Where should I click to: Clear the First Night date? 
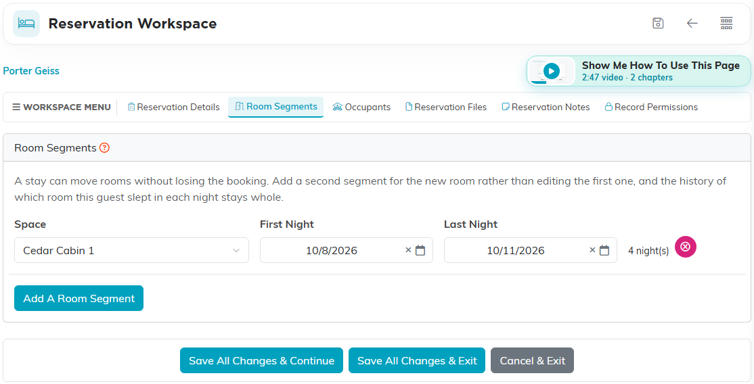point(408,250)
